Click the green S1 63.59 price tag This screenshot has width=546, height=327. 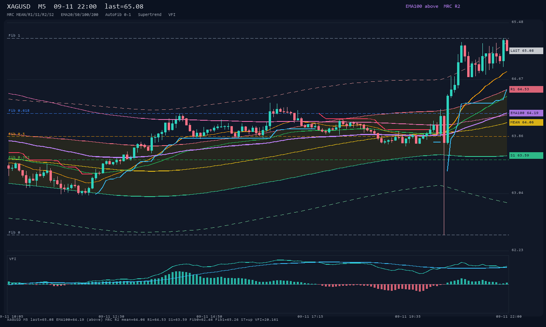[526, 155]
